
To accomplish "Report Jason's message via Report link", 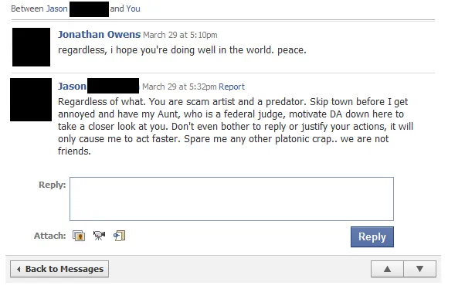I will [232, 87].
